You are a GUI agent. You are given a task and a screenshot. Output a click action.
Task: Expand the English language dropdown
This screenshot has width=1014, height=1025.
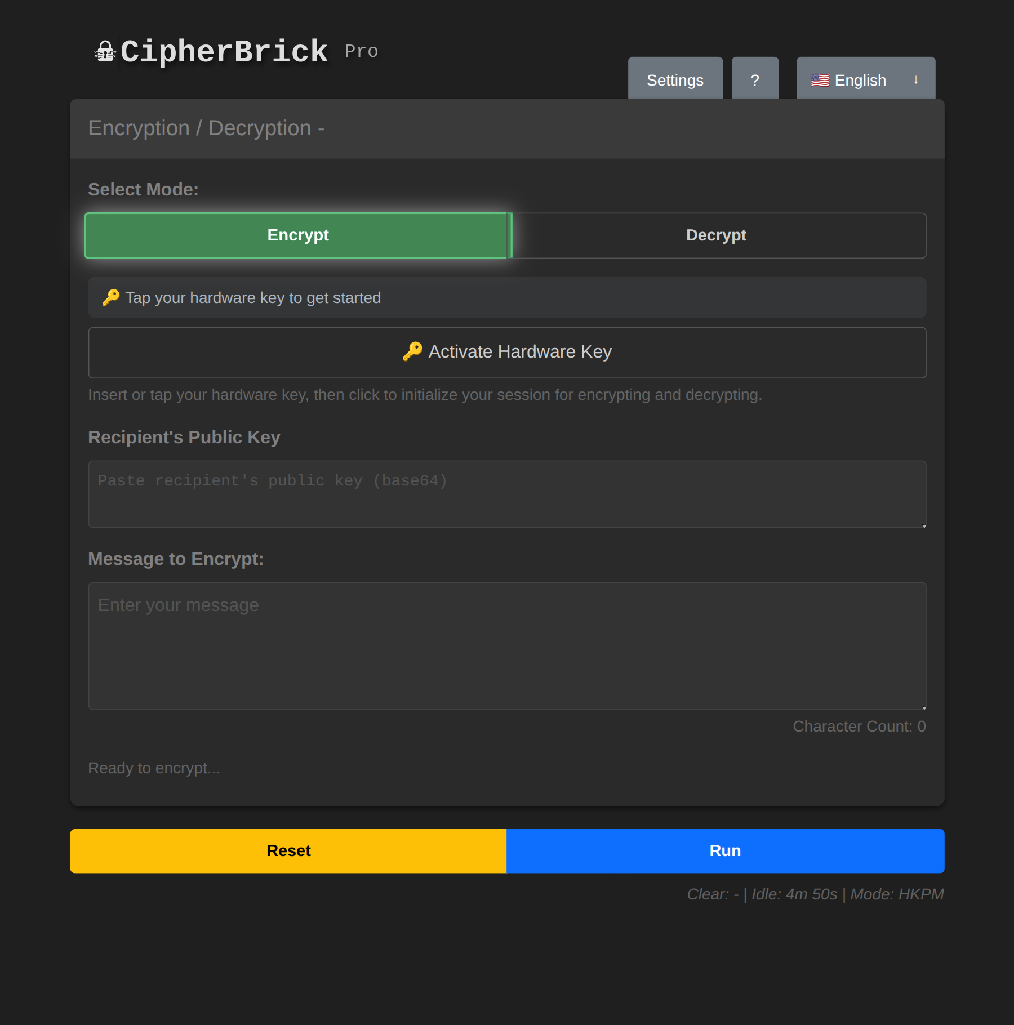tap(865, 79)
